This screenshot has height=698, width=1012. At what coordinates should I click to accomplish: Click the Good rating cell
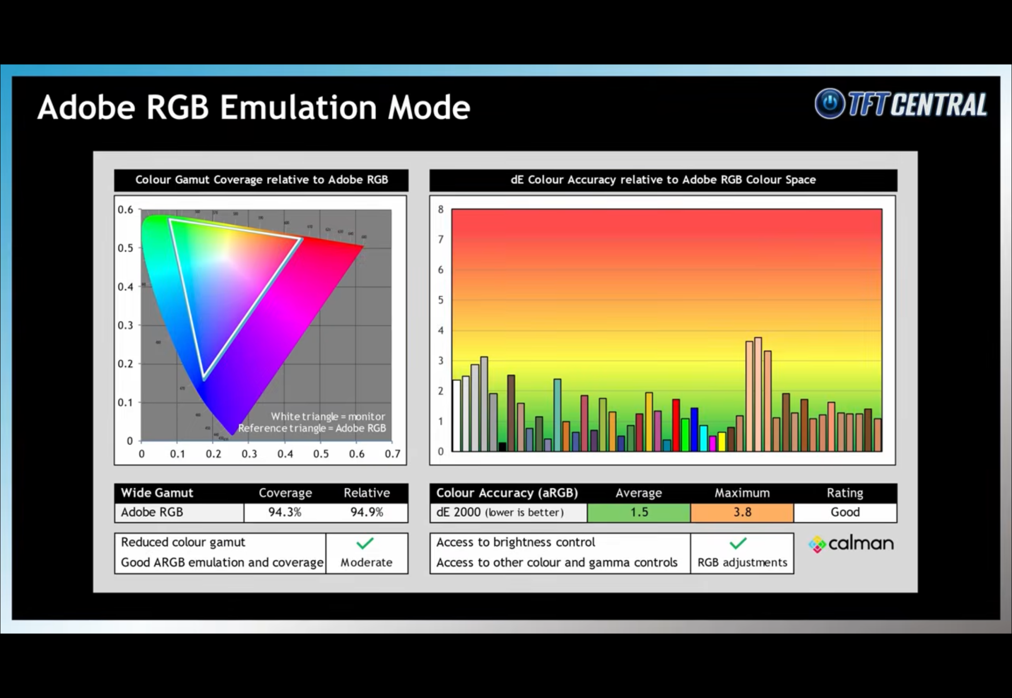tap(845, 512)
